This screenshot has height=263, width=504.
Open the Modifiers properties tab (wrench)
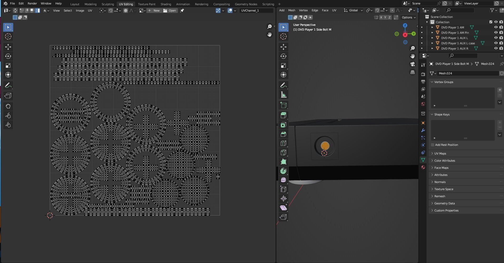point(423,130)
